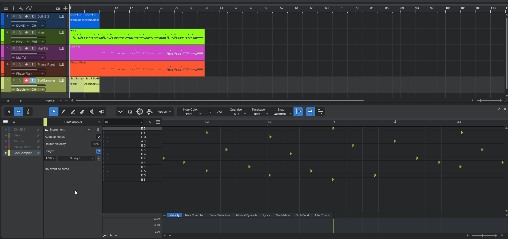Select the Listen (speaker) tool
This screenshot has height=239, width=508.
click(x=102, y=112)
